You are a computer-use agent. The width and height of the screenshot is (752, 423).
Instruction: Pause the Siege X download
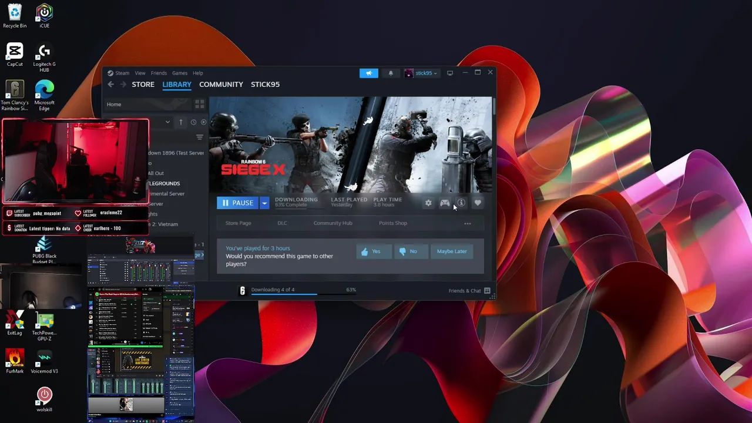pyautogui.click(x=237, y=203)
